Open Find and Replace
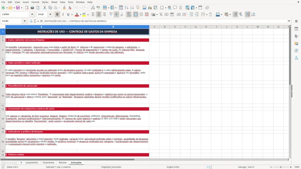Screen dimensions: 301x169 pyautogui.click(x=93, y=8)
